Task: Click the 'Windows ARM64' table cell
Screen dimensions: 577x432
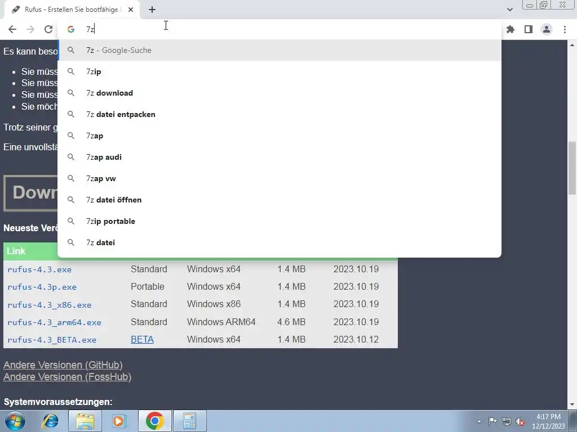Action: coord(221,322)
